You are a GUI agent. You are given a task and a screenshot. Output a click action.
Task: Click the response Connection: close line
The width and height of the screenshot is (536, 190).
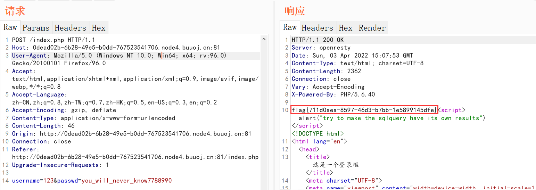(x=321, y=79)
